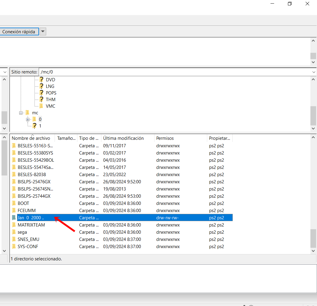Click the DVD unknown-folder icon in tree
The width and height of the screenshot is (317, 306).
41,80
